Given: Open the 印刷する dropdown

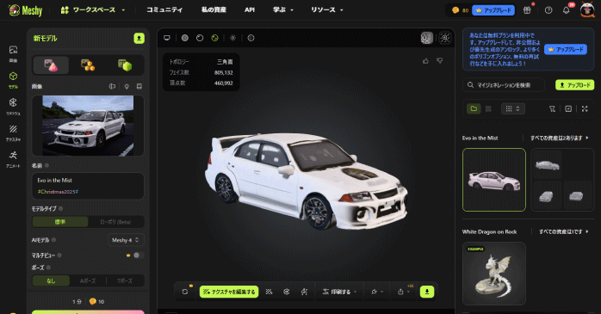Looking at the screenshot, I should pos(339,292).
